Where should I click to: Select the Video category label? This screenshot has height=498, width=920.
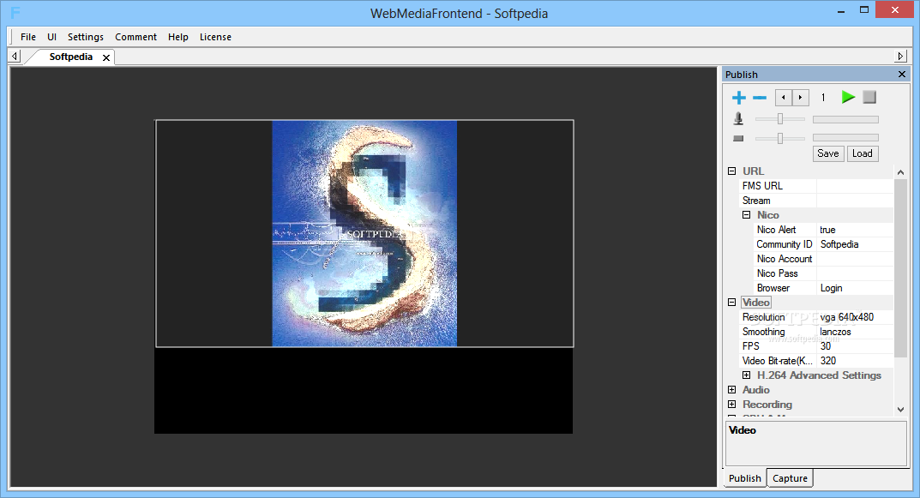tap(755, 303)
